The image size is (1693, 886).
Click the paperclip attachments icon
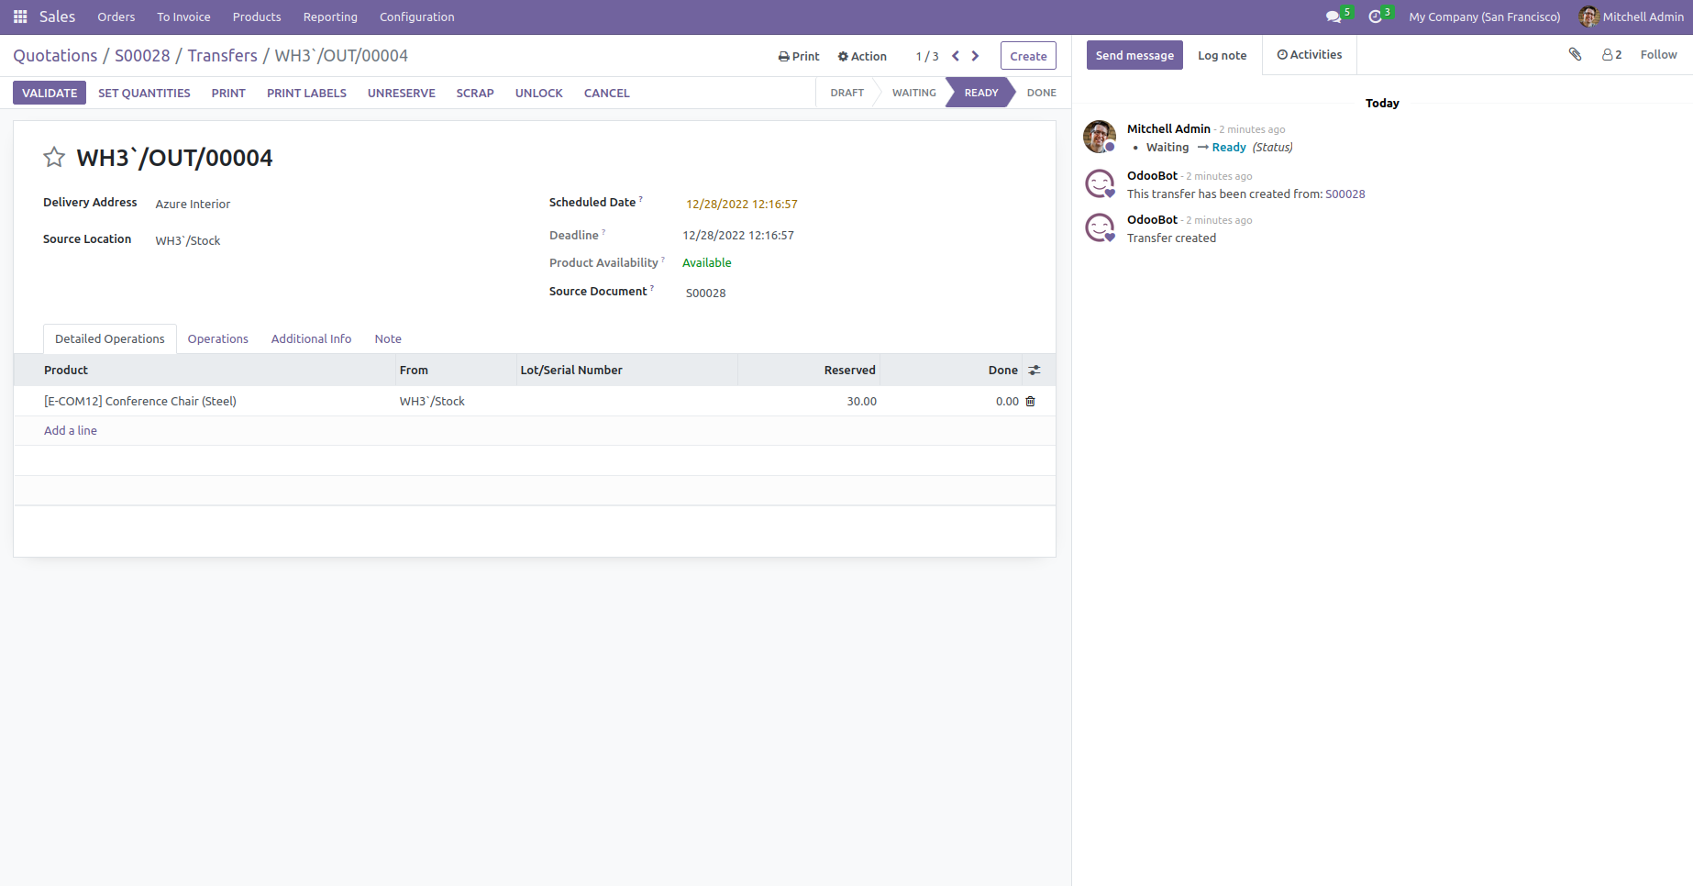(1575, 55)
